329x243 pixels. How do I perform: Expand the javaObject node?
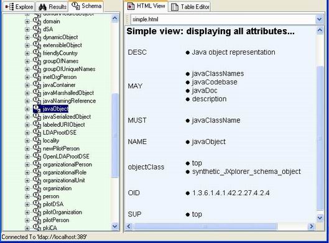(27, 109)
